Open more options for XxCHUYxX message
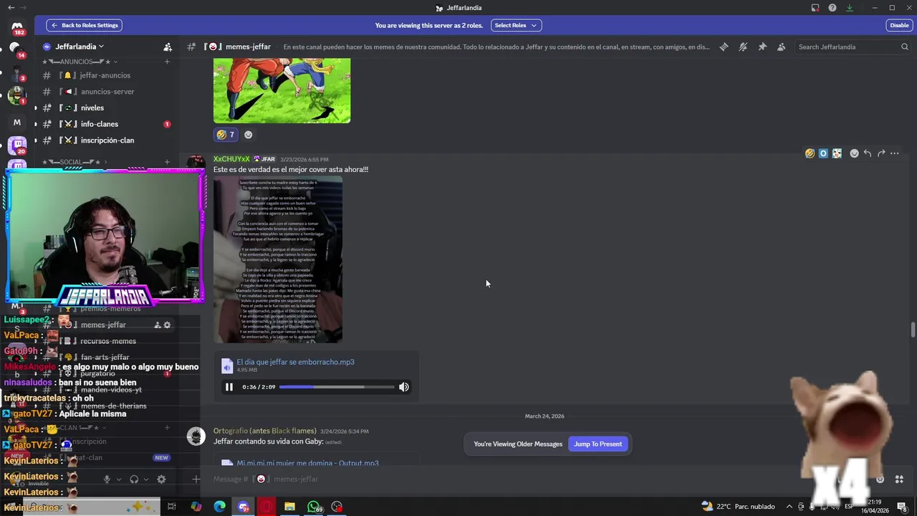Viewport: 917px width, 516px height. tap(894, 153)
